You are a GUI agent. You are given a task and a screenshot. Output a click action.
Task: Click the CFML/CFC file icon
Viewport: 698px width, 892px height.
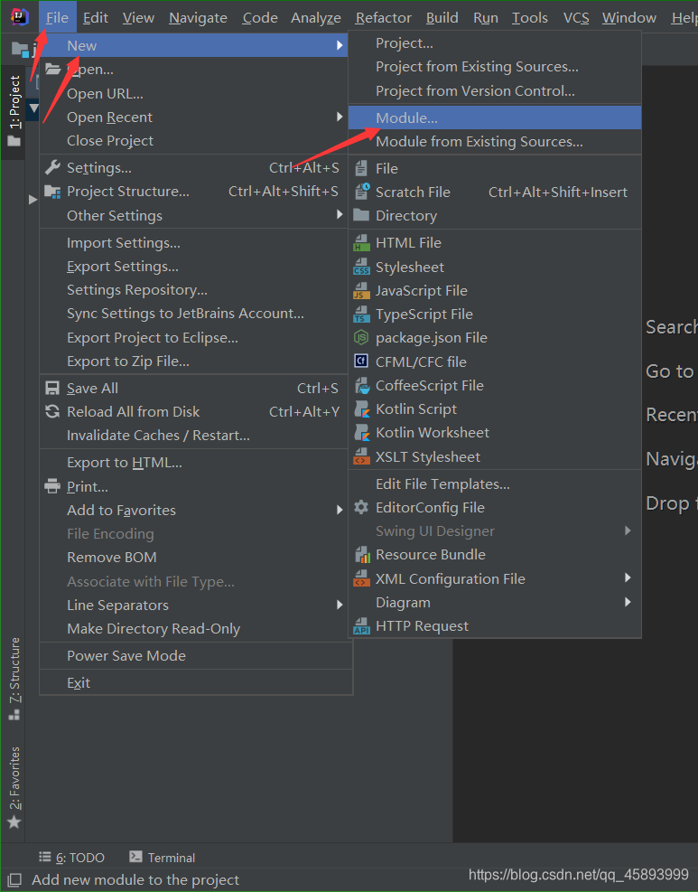click(x=361, y=361)
